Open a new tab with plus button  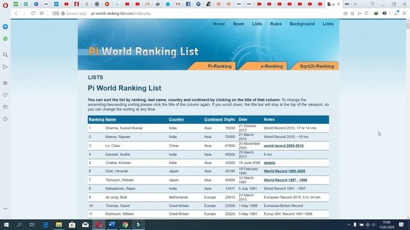click(355, 4)
